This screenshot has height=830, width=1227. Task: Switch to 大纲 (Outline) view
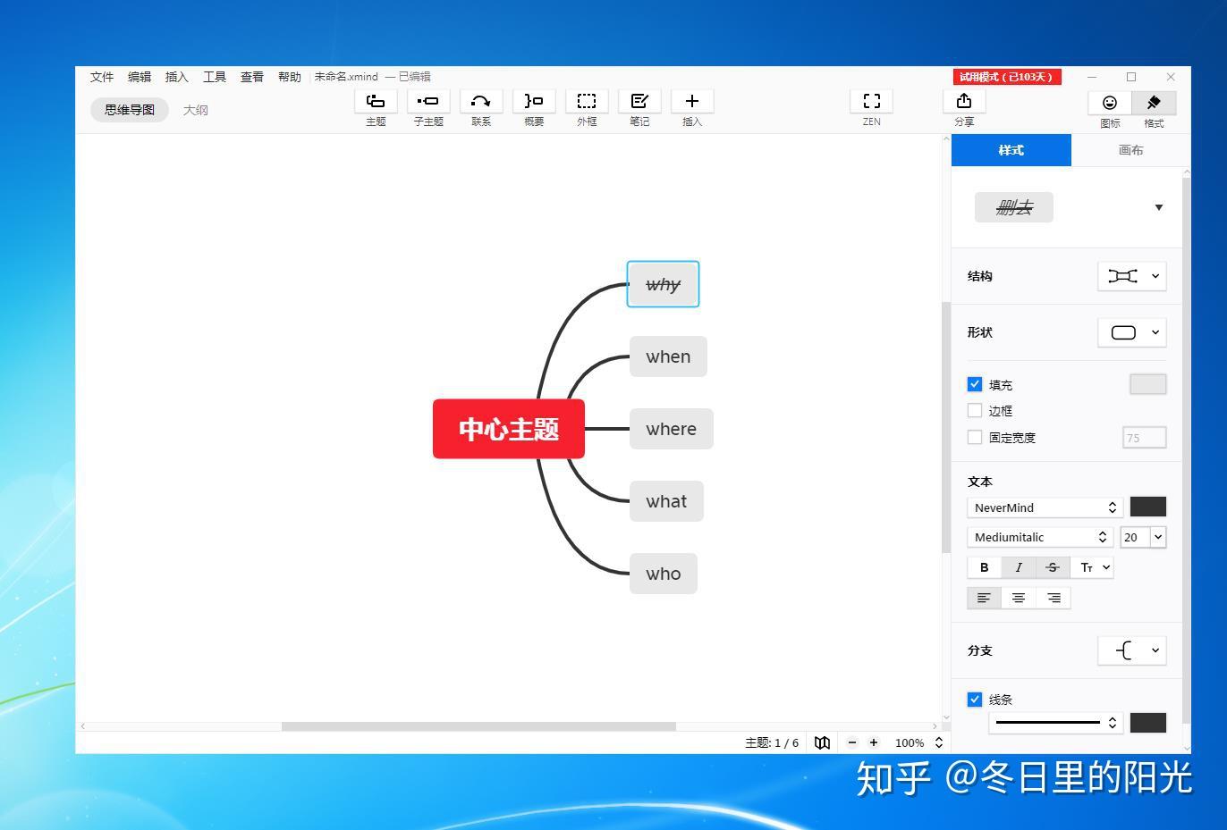pos(196,110)
